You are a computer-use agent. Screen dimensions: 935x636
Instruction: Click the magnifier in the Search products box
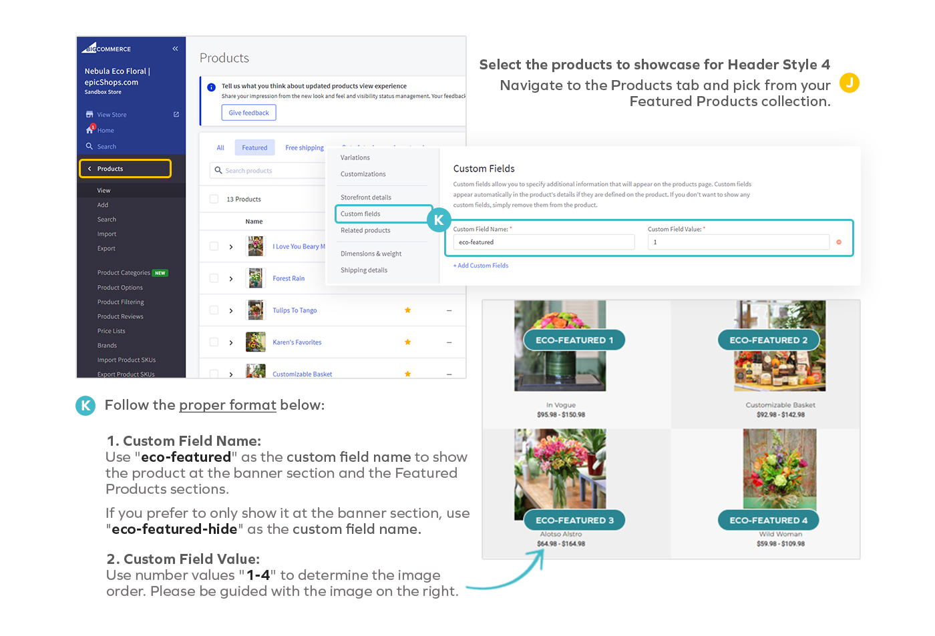click(220, 170)
